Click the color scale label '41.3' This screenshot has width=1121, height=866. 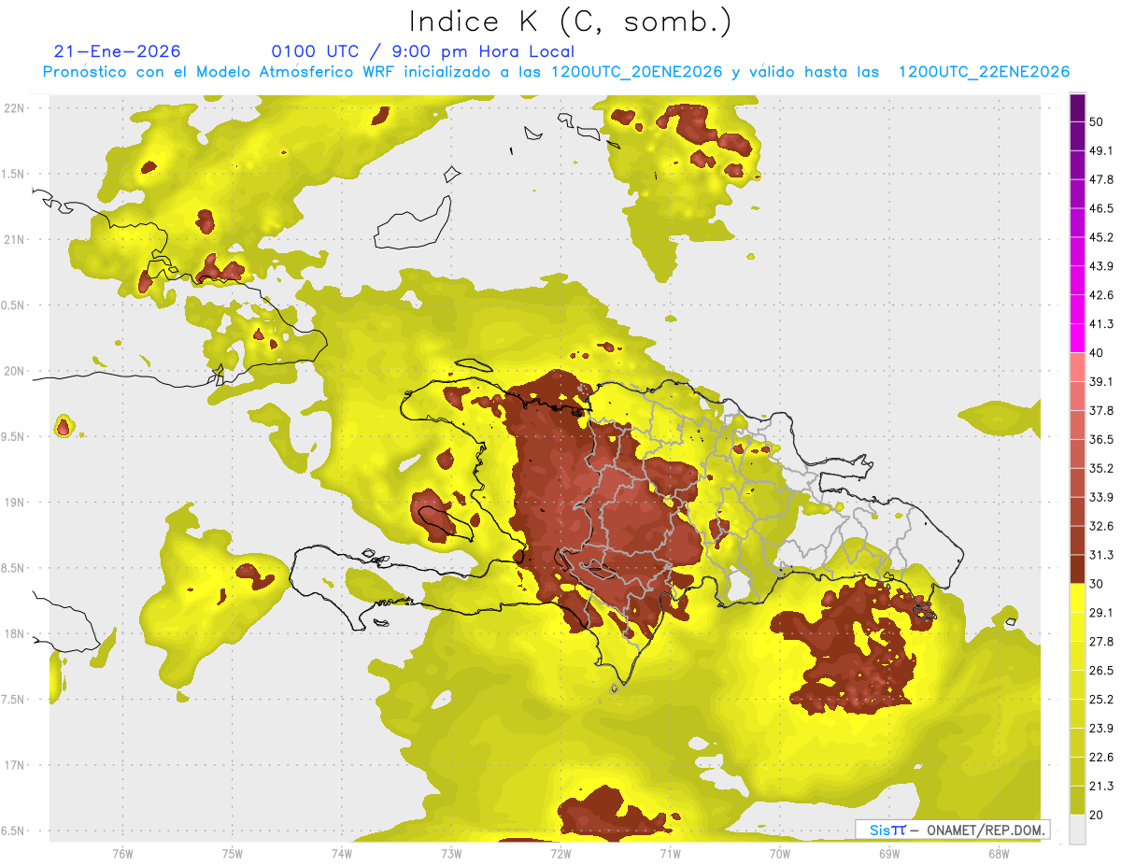click(x=1101, y=324)
